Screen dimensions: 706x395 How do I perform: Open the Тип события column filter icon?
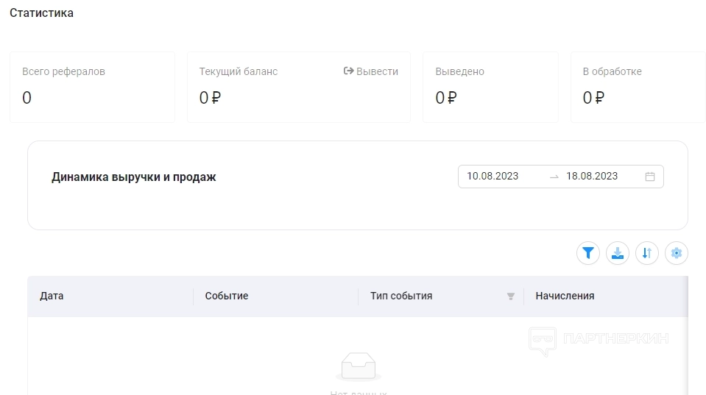click(511, 296)
